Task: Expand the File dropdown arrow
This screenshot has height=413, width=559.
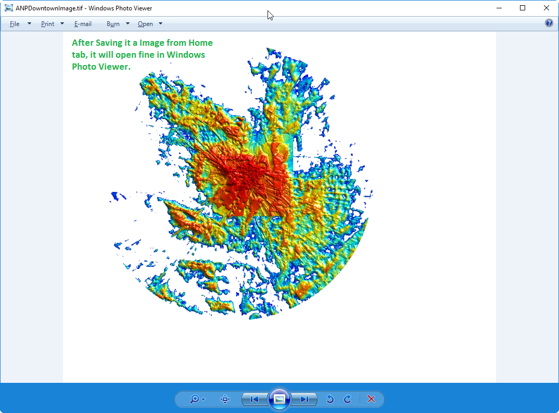Action: point(29,23)
